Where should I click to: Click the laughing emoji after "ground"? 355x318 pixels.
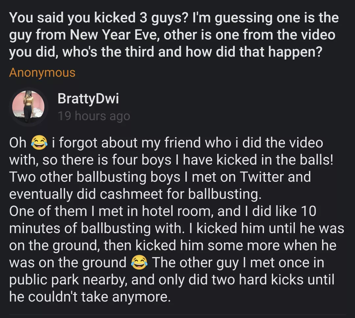coord(139,263)
